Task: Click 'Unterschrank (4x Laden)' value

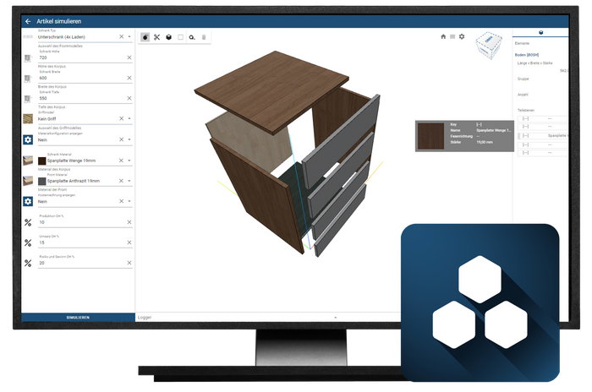Action: [62, 37]
